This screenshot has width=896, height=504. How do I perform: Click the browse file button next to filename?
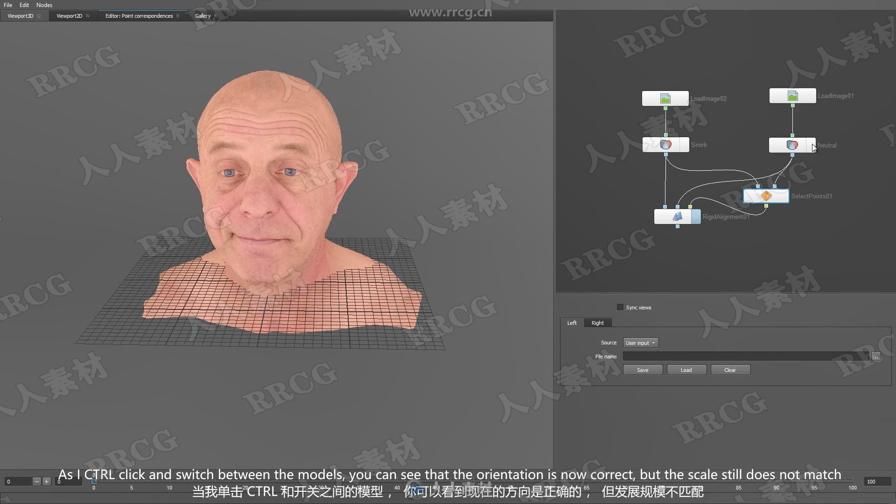[876, 356]
